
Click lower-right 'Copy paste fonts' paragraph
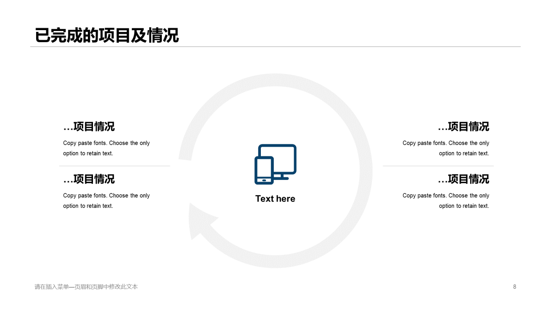(446, 201)
